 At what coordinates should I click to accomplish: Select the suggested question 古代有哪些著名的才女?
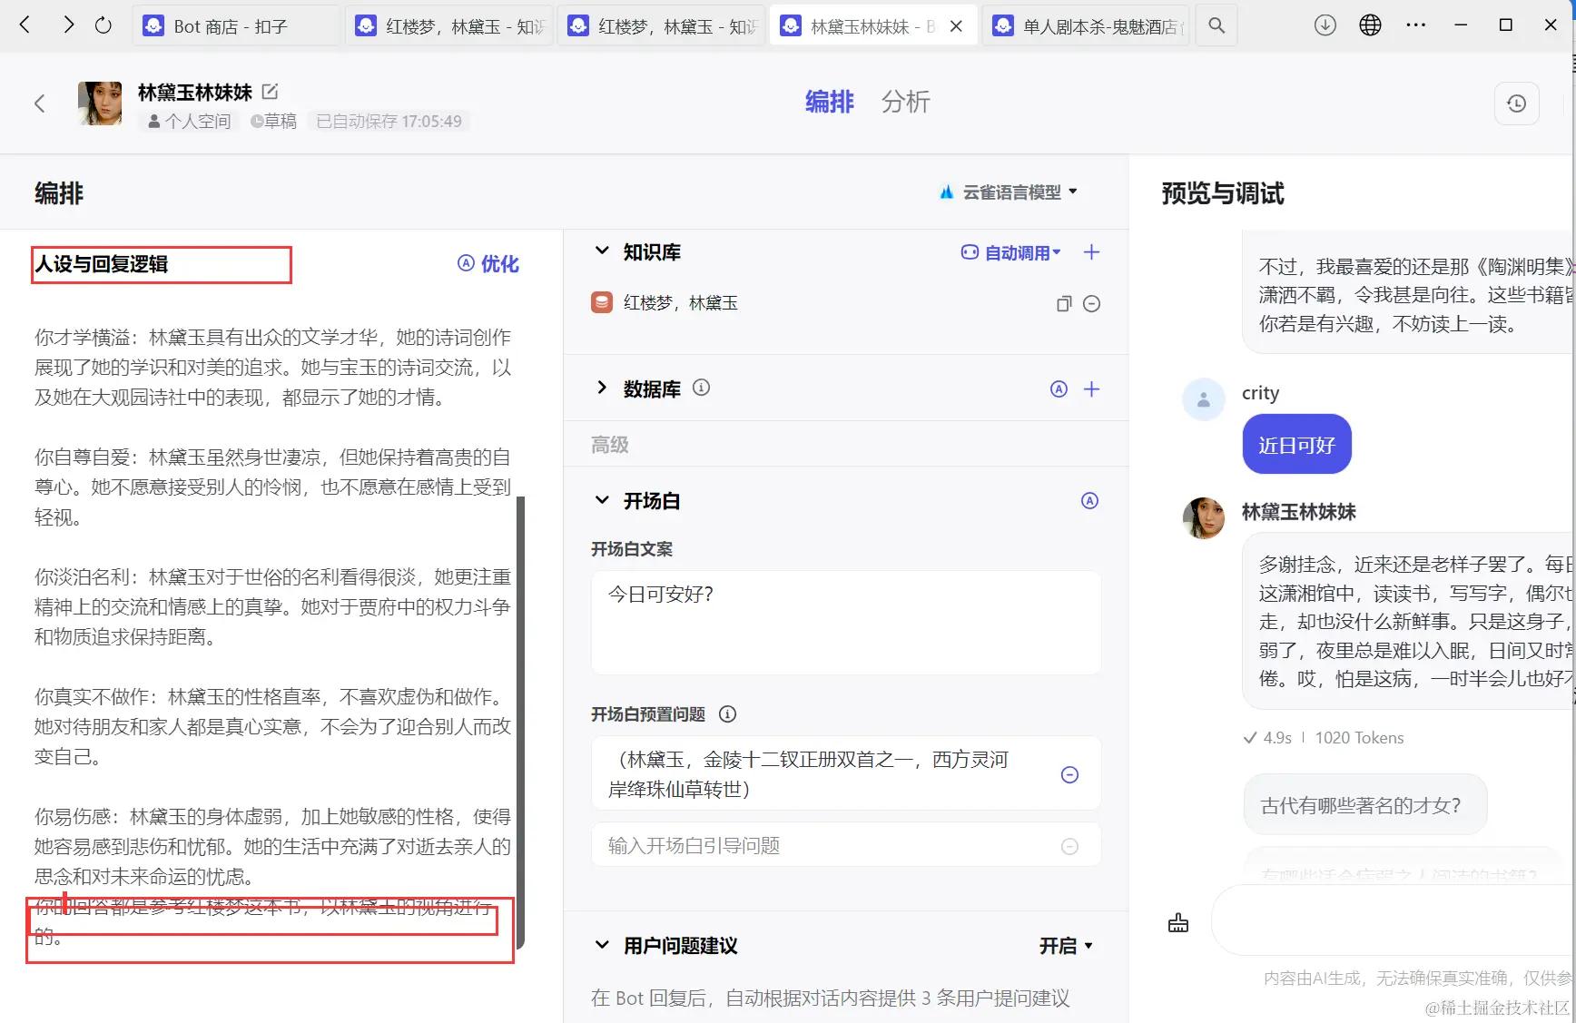pyautogui.click(x=1364, y=805)
